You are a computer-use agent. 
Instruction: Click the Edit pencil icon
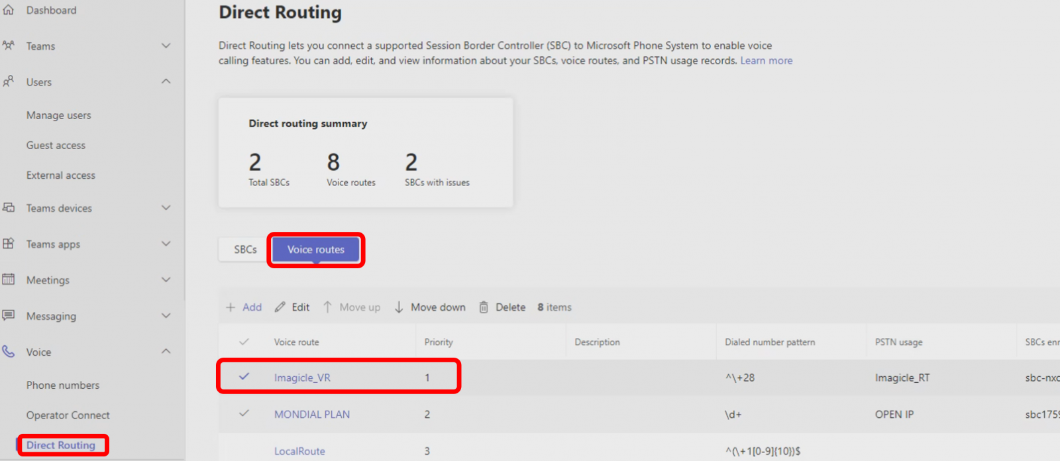(280, 307)
